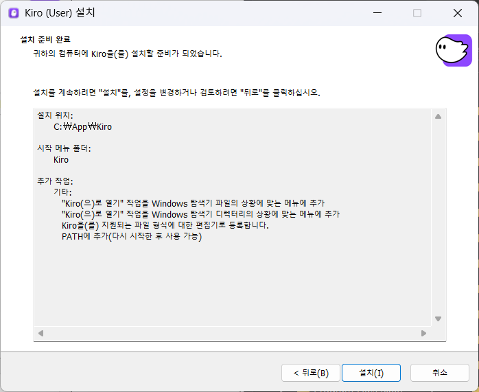Click the disabled maximize window button
479x392 pixels.
click(417, 13)
